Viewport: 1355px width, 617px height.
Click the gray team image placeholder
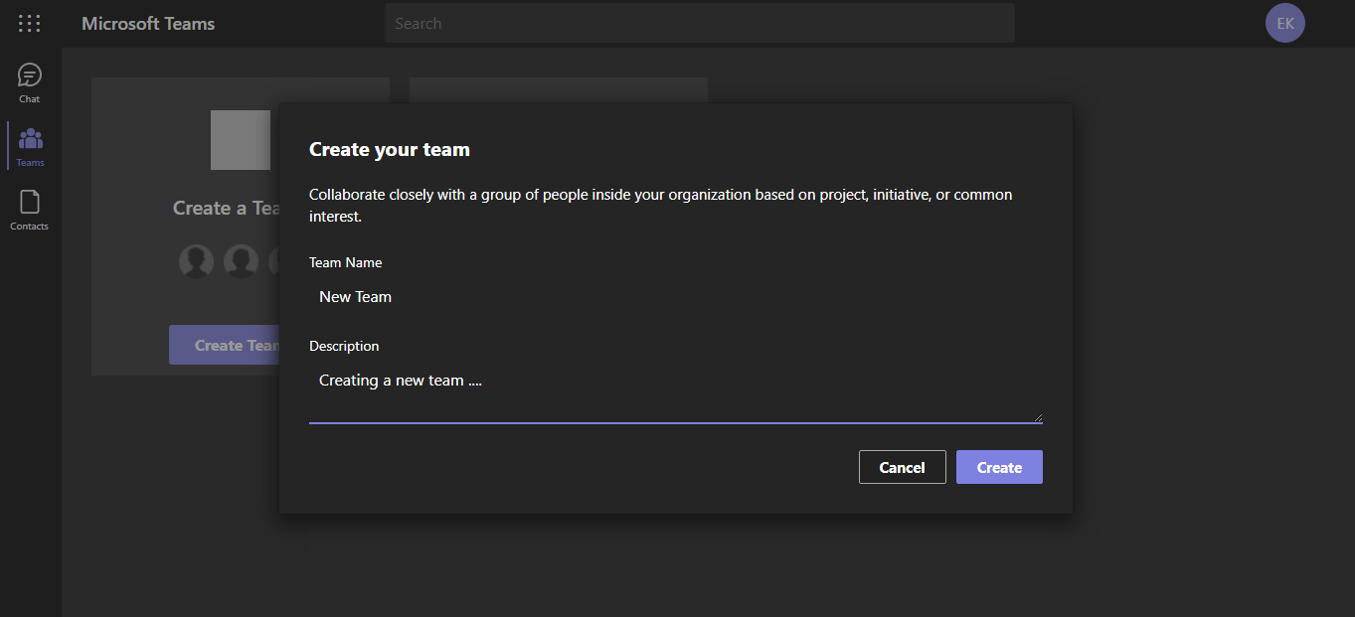(241, 140)
